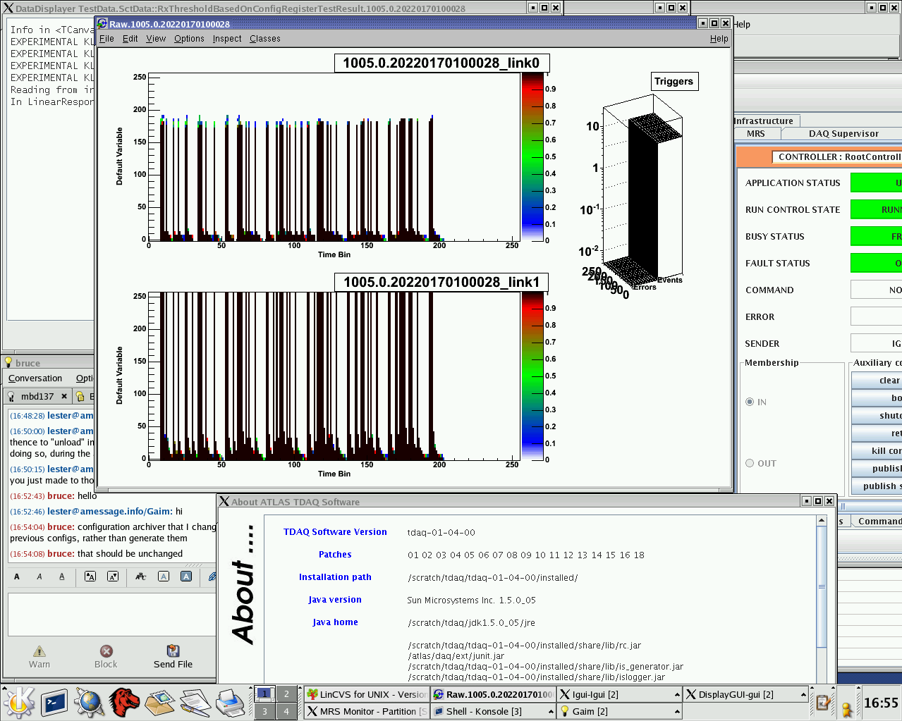Viewport: 902px width, 721px height.
Task: Open the Classes menu in Raw window
Action: point(264,39)
